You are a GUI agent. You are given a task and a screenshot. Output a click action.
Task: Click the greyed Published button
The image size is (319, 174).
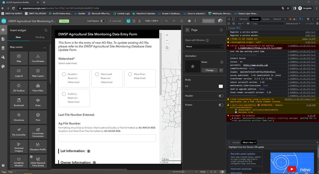coord(208,21)
